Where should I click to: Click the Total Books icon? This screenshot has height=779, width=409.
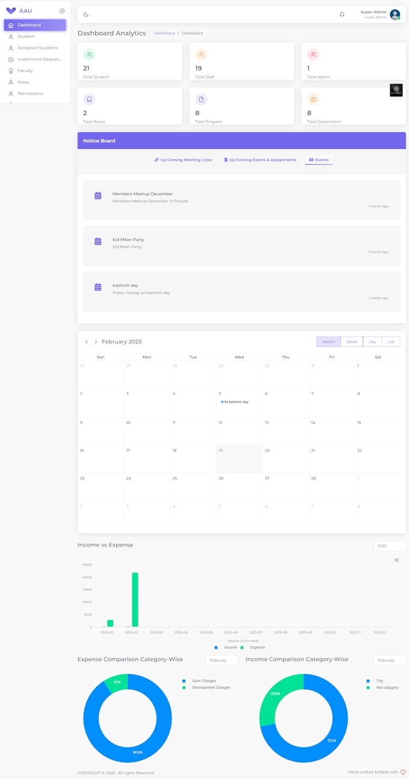coord(89,99)
